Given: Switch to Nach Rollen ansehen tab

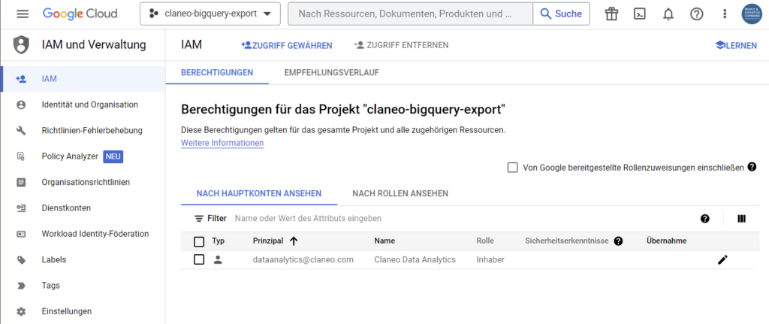Looking at the screenshot, I should click(400, 193).
